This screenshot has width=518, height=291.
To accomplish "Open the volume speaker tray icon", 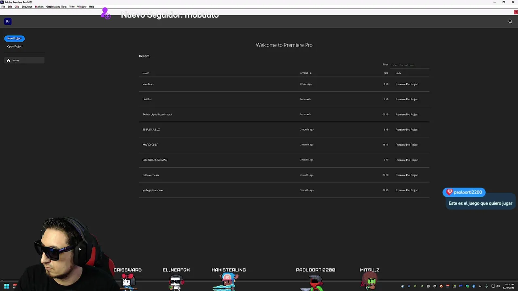I will 498,286.
